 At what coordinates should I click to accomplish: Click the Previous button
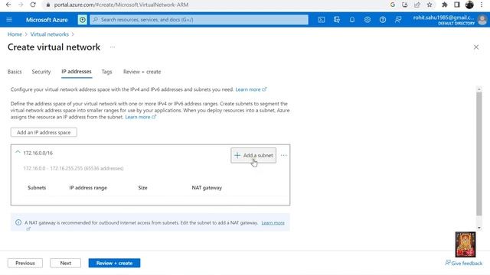25,263
